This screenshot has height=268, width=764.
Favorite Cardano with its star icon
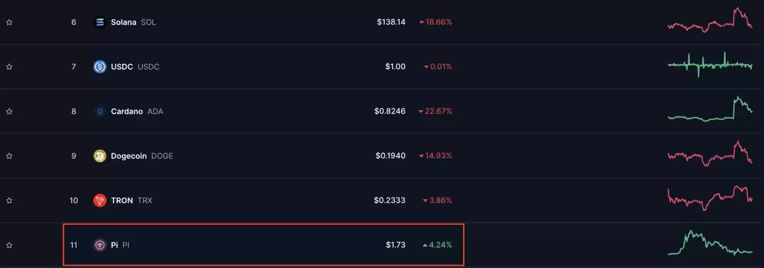[9, 111]
